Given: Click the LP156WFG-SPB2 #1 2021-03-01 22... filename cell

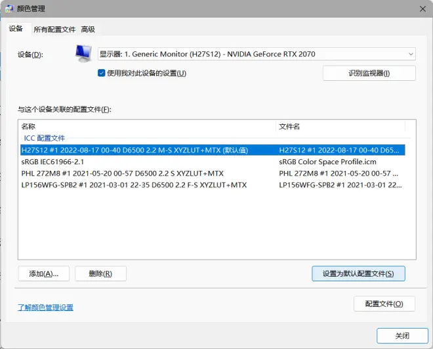Looking at the screenshot, I should point(340,185).
